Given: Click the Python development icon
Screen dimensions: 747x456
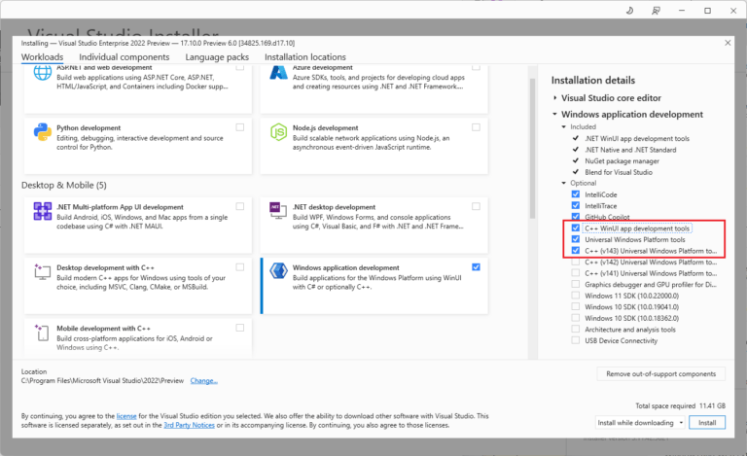Looking at the screenshot, I should (43, 132).
